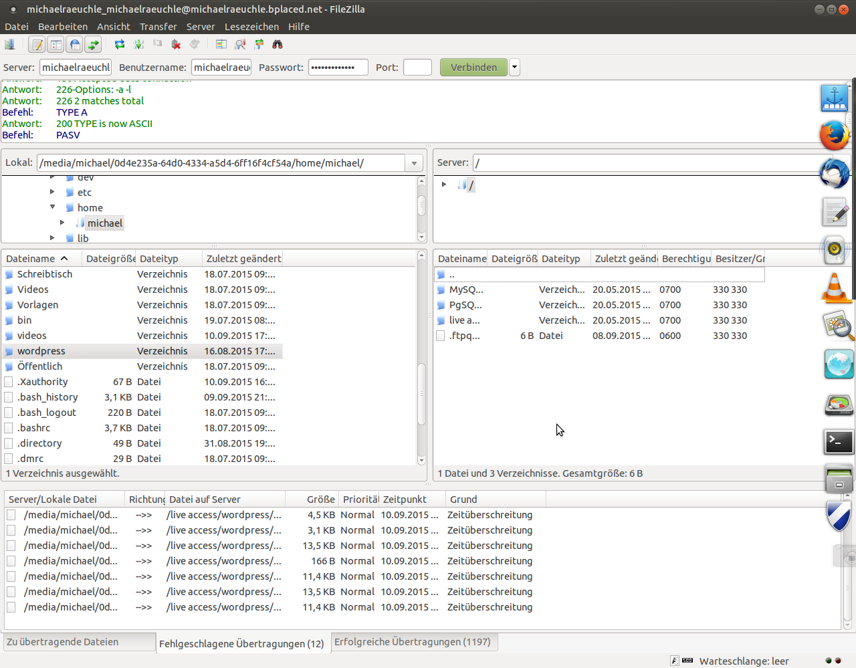Image resolution: width=856 pixels, height=668 pixels.
Task: Open the Lesezeichen menu
Action: click(x=251, y=27)
